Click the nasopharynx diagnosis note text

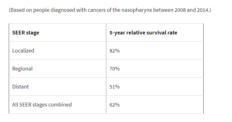tap(110, 10)
